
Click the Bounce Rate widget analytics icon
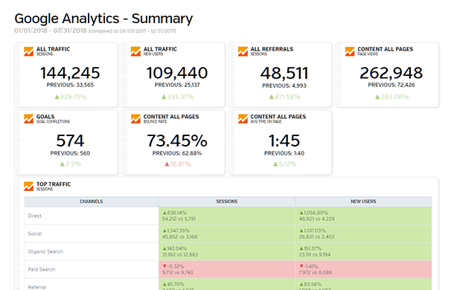(135, 119)
